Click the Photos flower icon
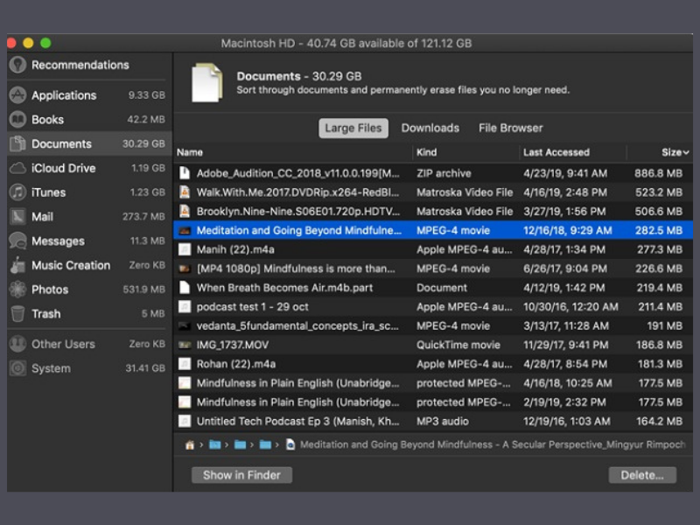The image size is (700, 525). 17,290
